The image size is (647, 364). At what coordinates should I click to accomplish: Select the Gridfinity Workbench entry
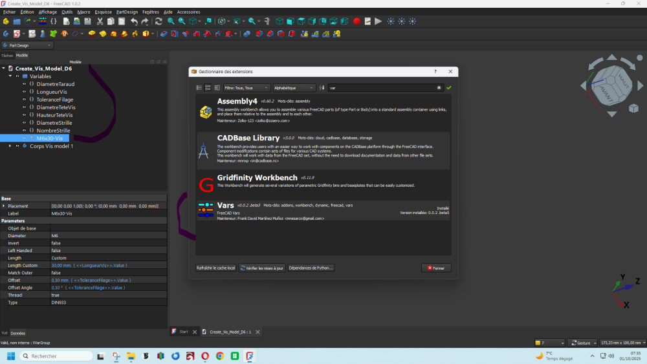(x=323, y=184)
